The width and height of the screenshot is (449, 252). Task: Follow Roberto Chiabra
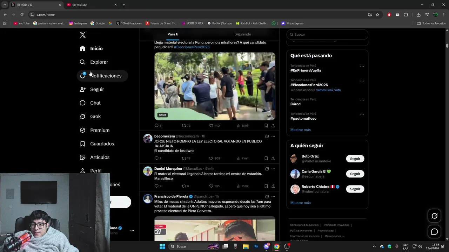tap(355, 189)
